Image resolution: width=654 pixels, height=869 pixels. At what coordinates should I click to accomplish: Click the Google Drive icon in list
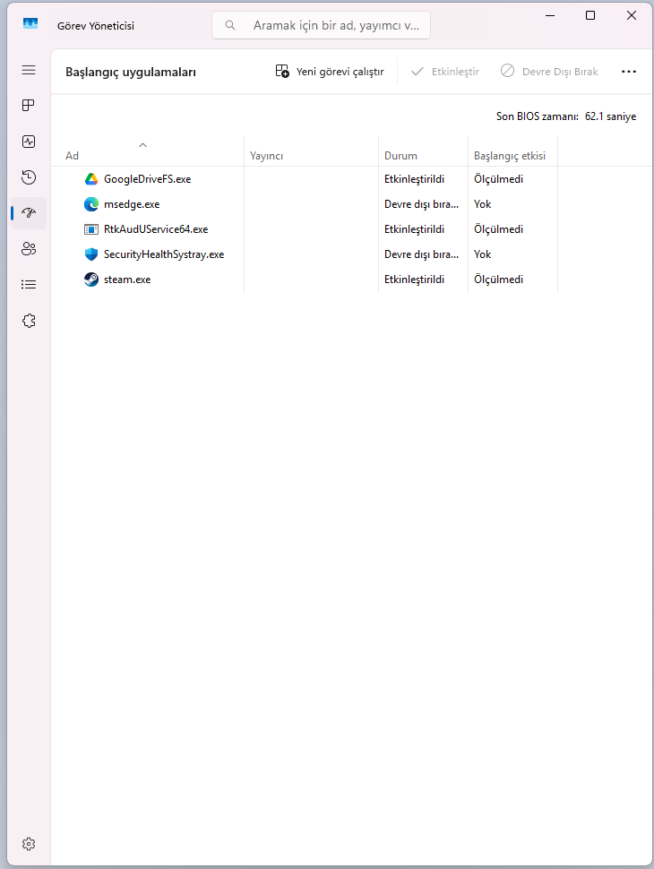pyautogui.click(x=91, y=179)
